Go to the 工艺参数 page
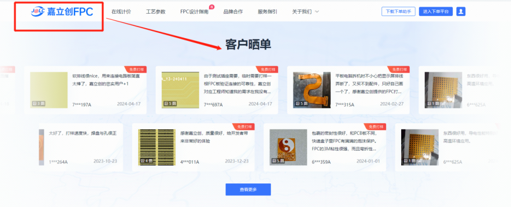This screenshot has height=207, width=511. 156,12
